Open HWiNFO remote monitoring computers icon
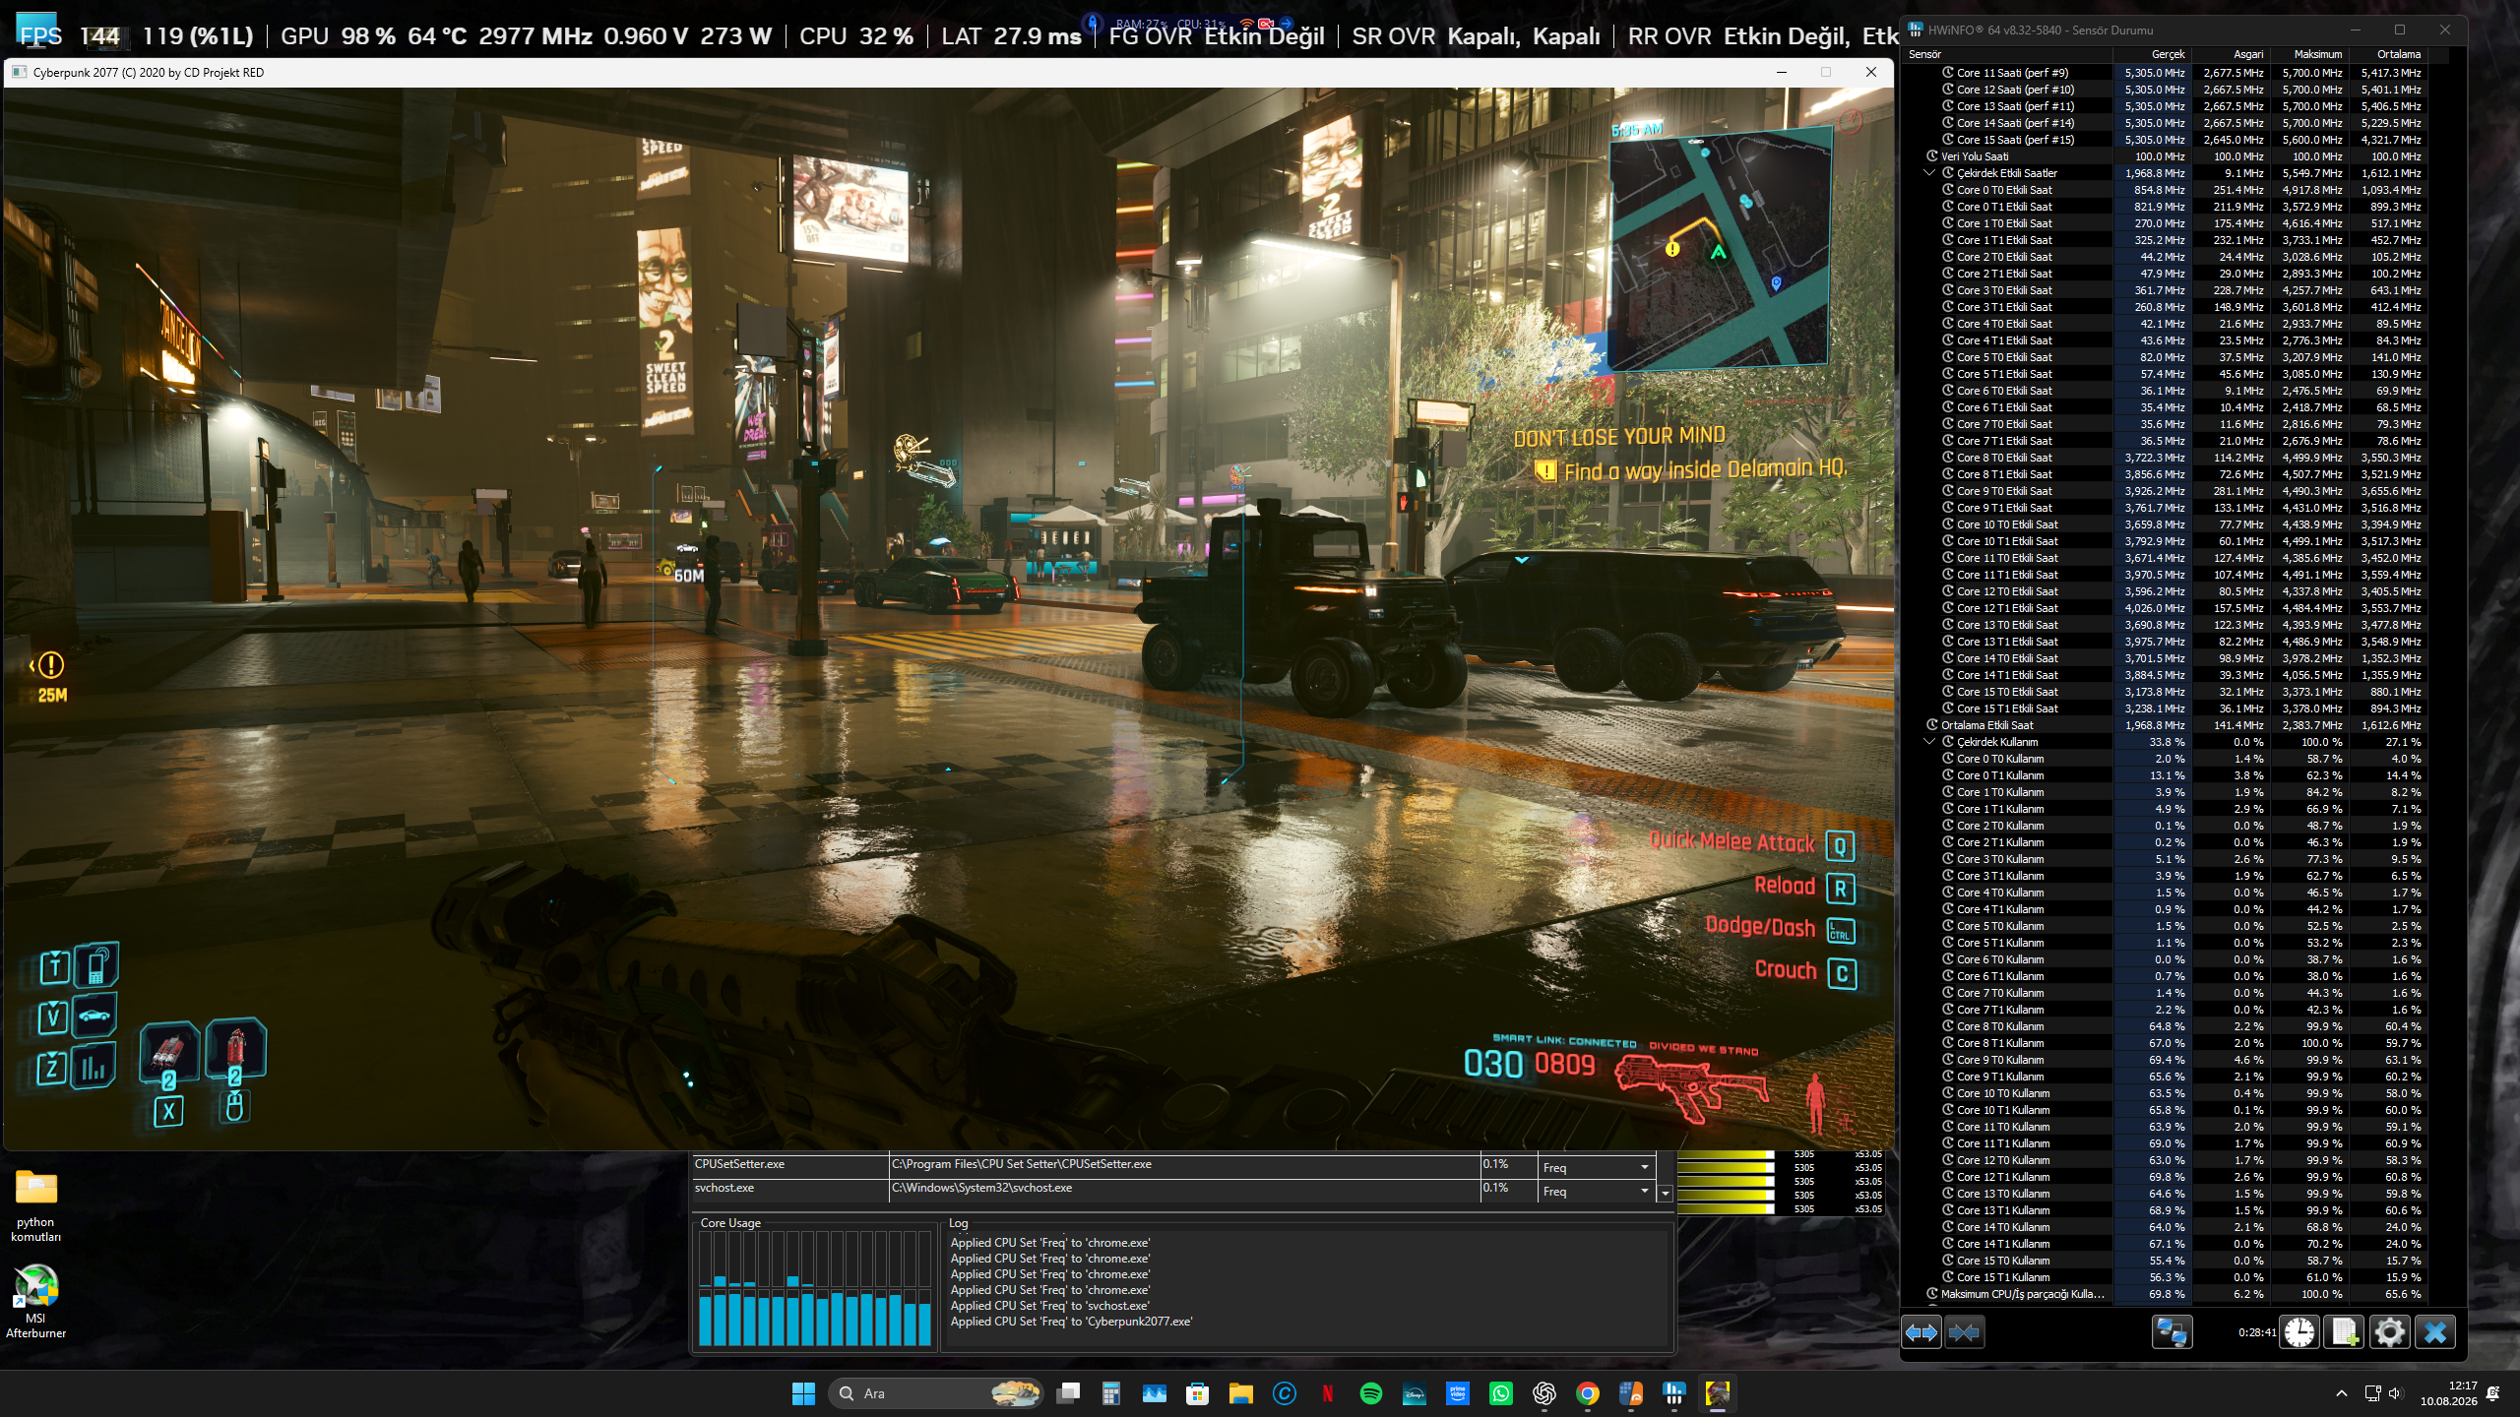The width and height of the screenshot is (2520, 1417). [2172, 1332]
